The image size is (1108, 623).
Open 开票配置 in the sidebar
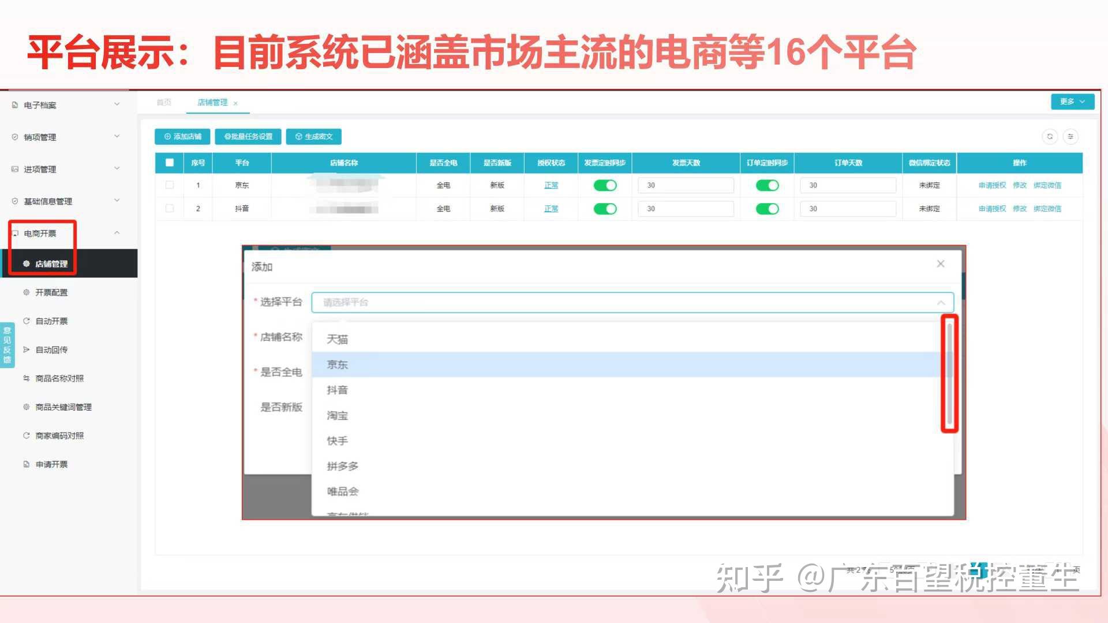(x=51, y=292)
